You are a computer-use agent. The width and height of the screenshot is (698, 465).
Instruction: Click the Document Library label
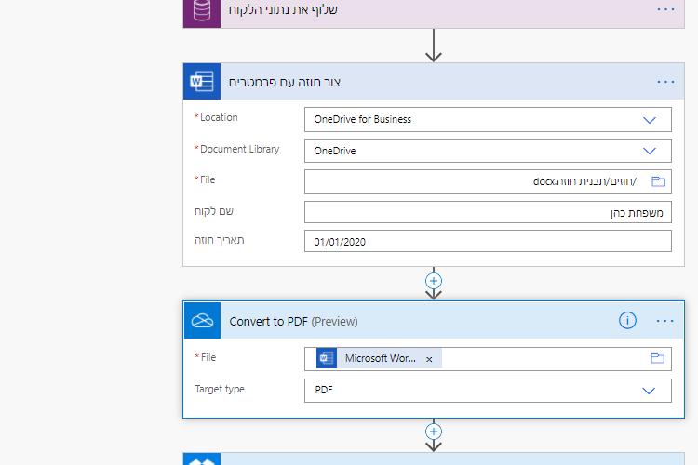point(239,149)
